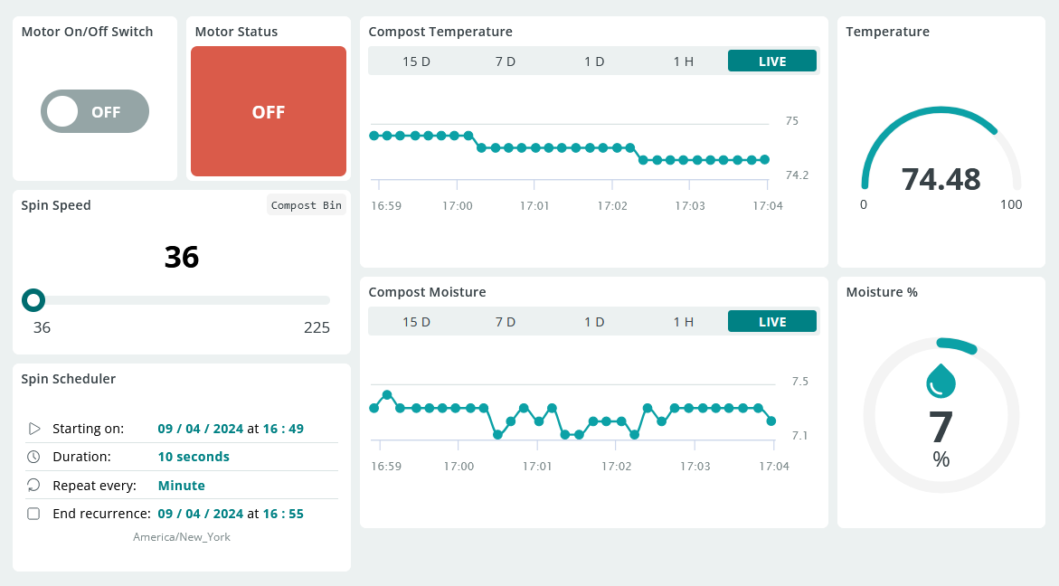
Task: Click the red Motor Status OFF indicator
Action: (x=269, y=111)
